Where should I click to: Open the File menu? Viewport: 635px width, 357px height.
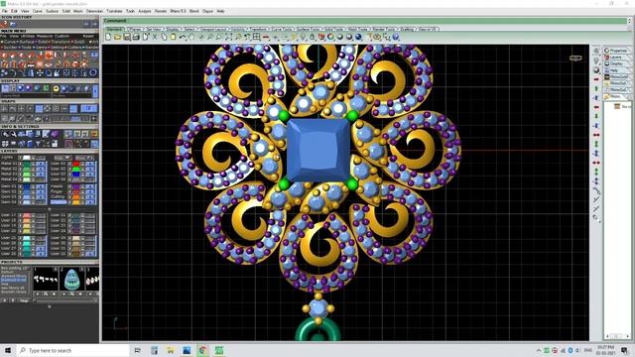pyautogui.click(x=4, y=11)
